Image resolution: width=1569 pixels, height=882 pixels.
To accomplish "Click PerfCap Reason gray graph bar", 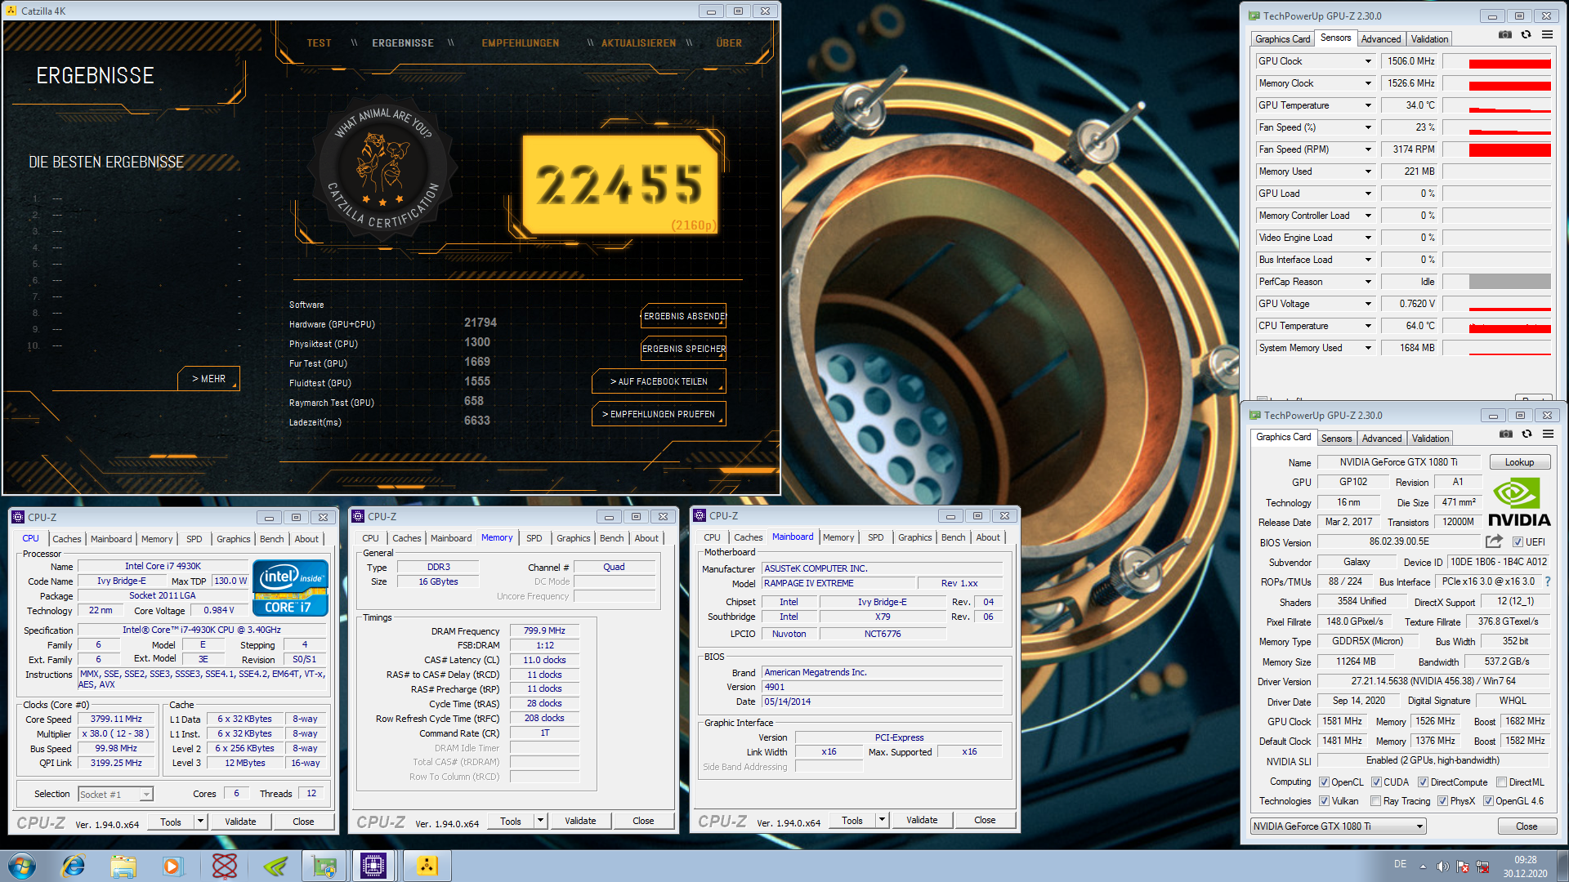I will 1509,282.
